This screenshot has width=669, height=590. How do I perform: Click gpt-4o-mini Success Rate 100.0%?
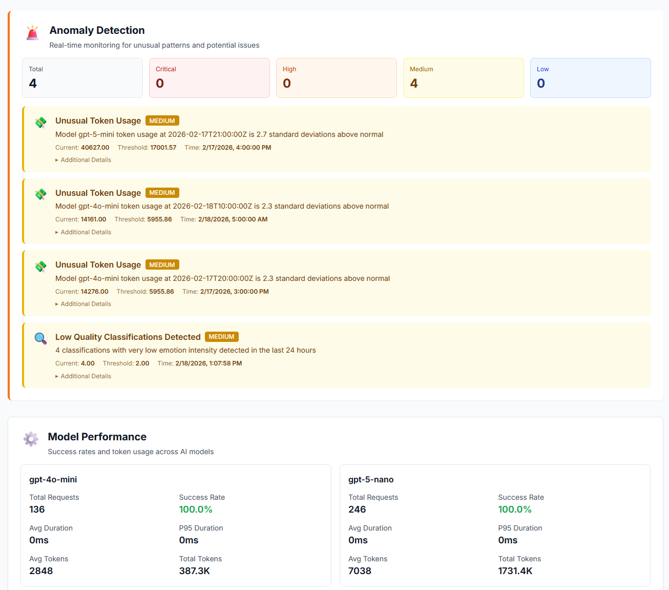(x=196, y=510)
